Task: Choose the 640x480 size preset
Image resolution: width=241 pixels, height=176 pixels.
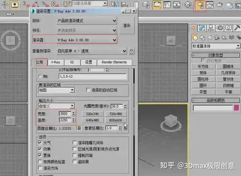Action: pyautogui.click(x=92, y=120)
